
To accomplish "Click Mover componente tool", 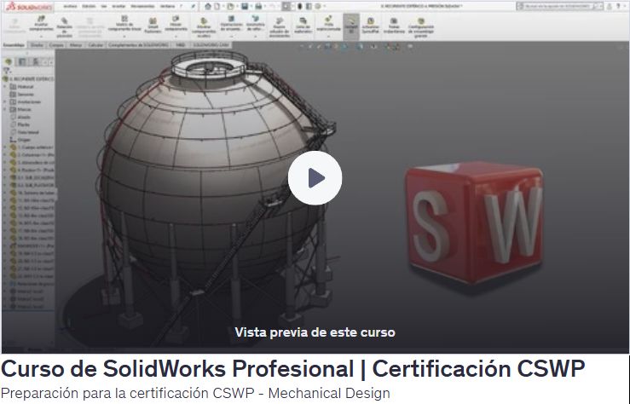I will point(176,25).
